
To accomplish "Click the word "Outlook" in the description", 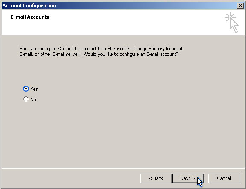I will 66,49.
